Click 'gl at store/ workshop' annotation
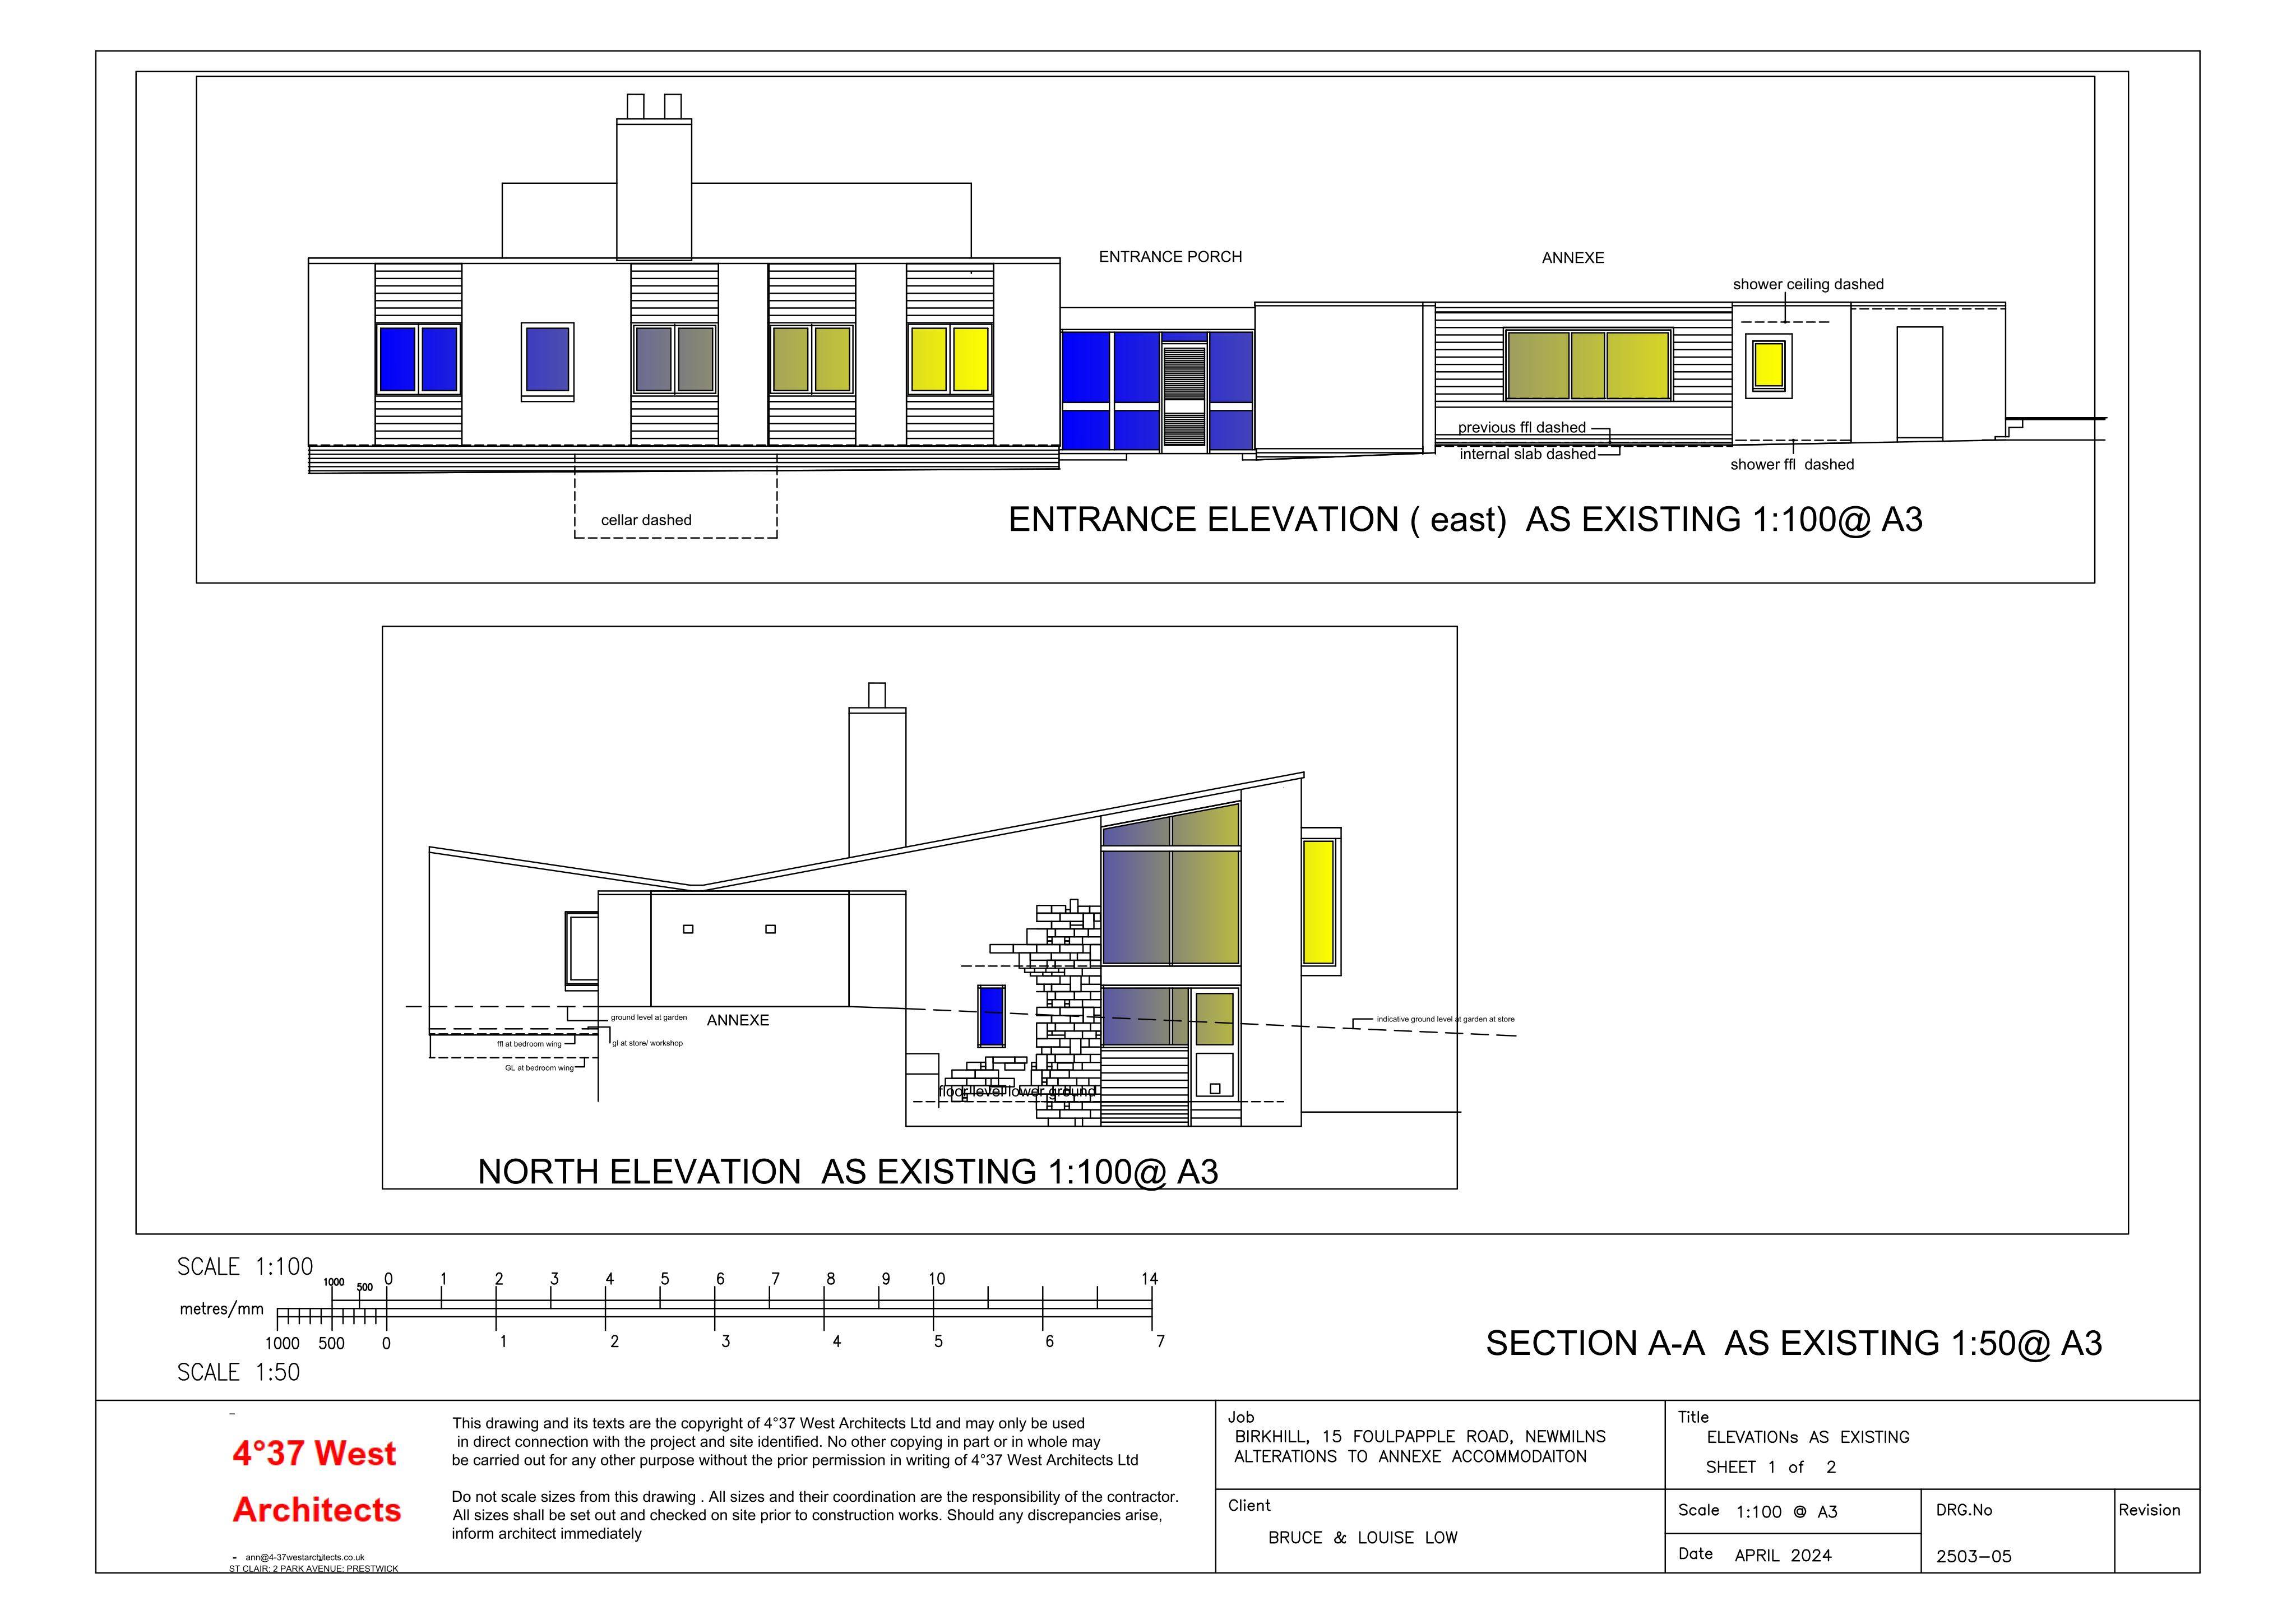 [647, 1043]
